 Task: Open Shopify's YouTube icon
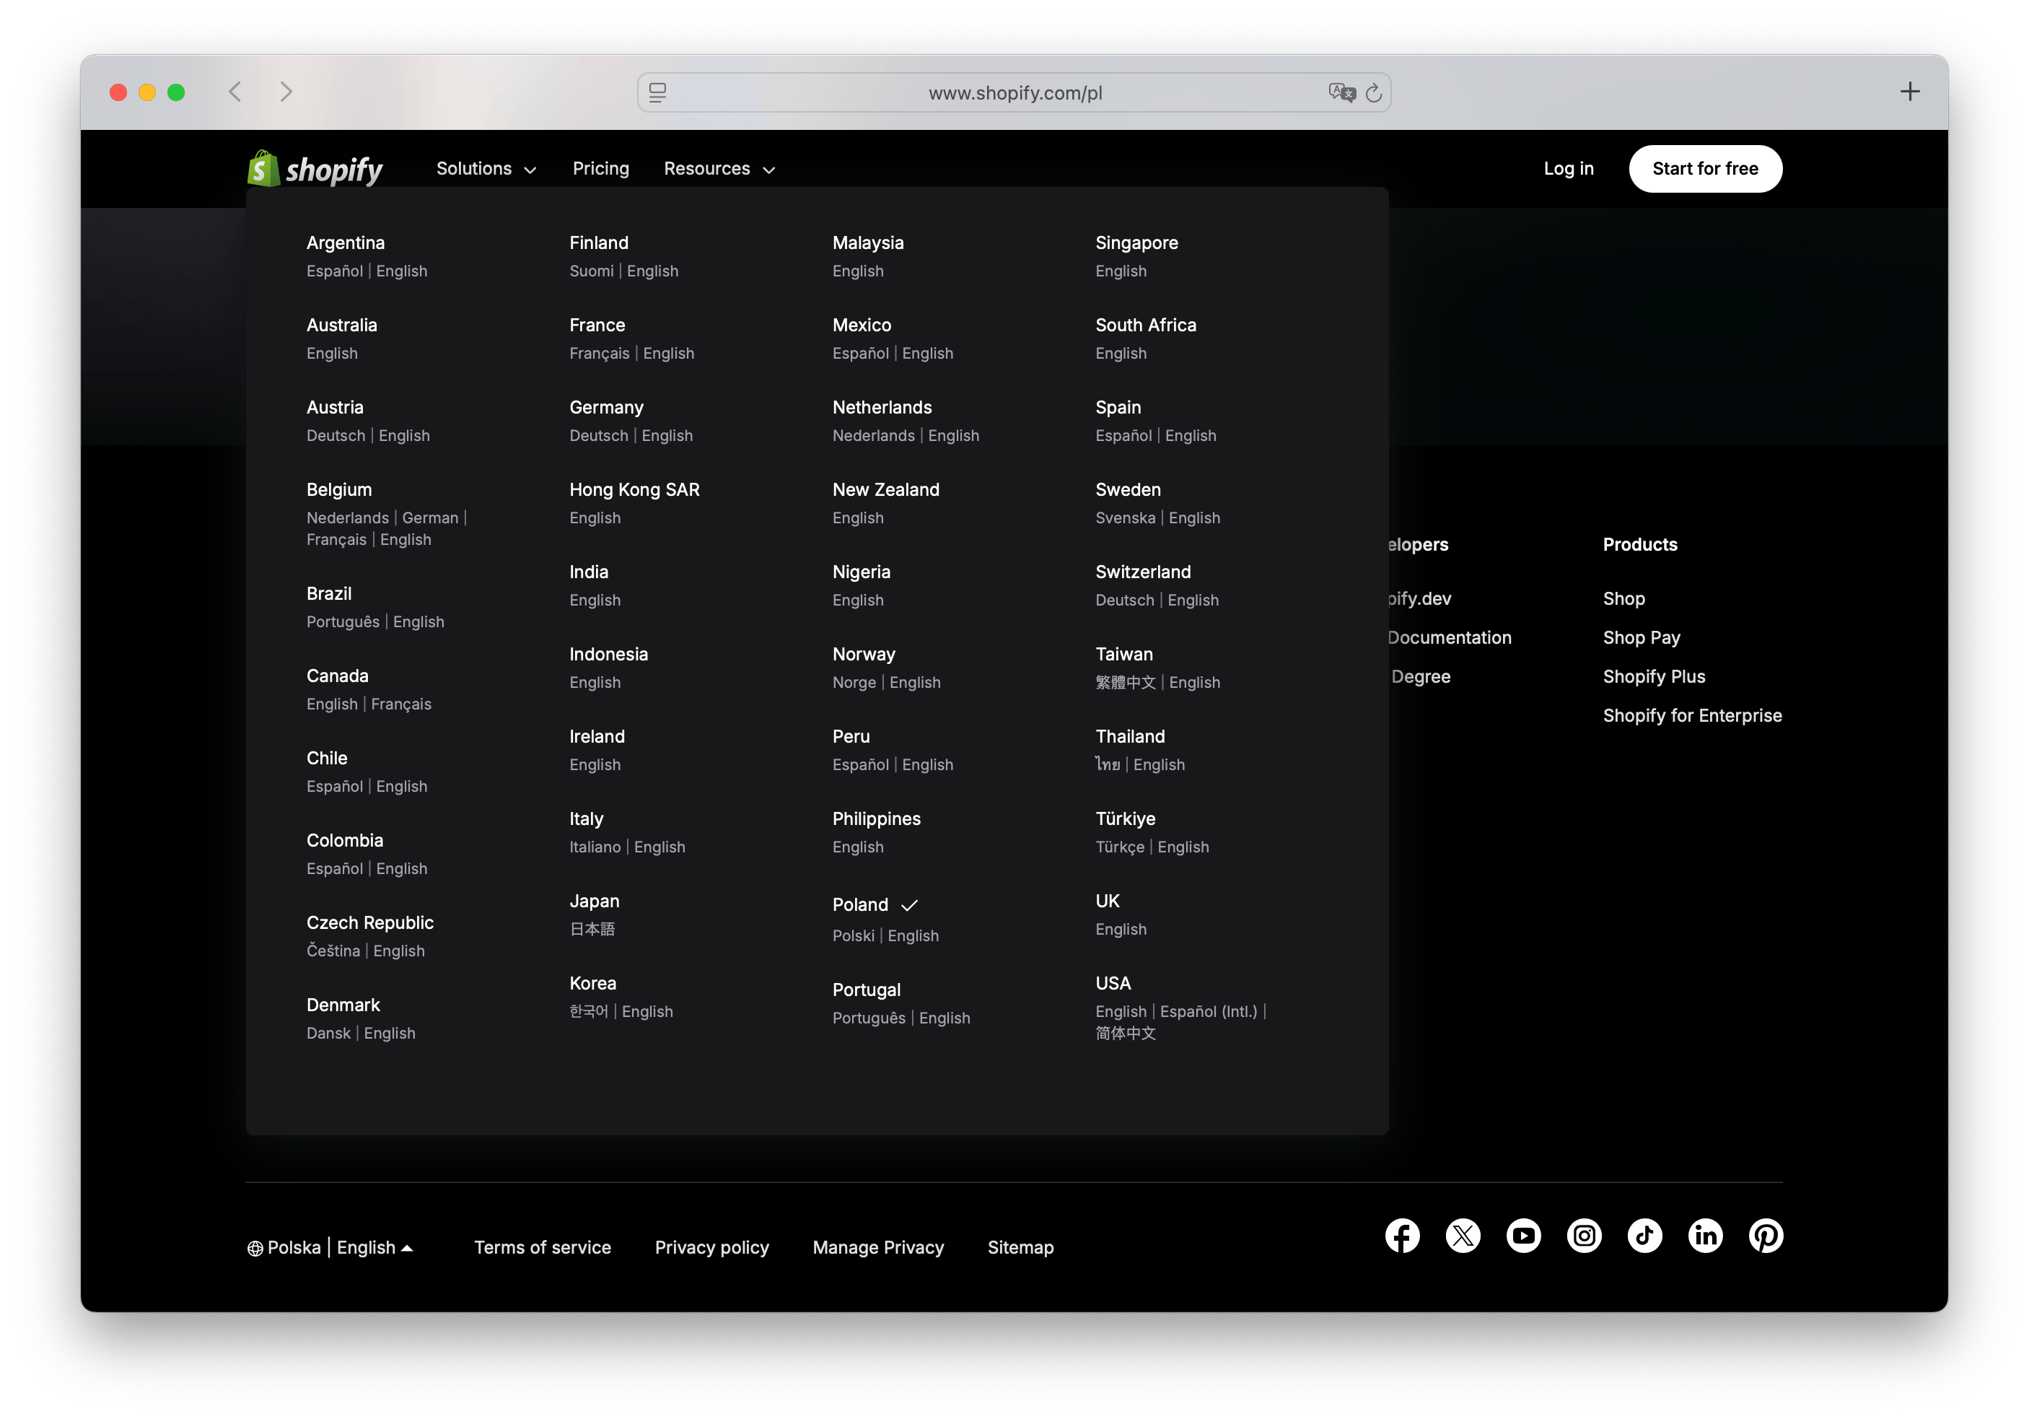click(1523, 1236)
